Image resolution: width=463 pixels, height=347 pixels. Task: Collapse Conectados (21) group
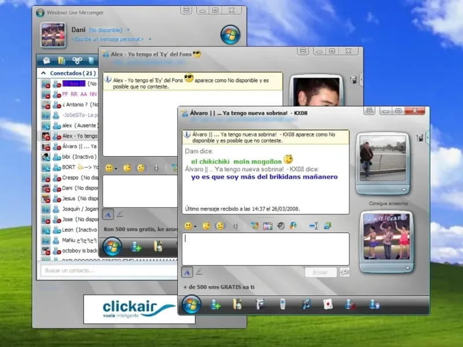43,73
